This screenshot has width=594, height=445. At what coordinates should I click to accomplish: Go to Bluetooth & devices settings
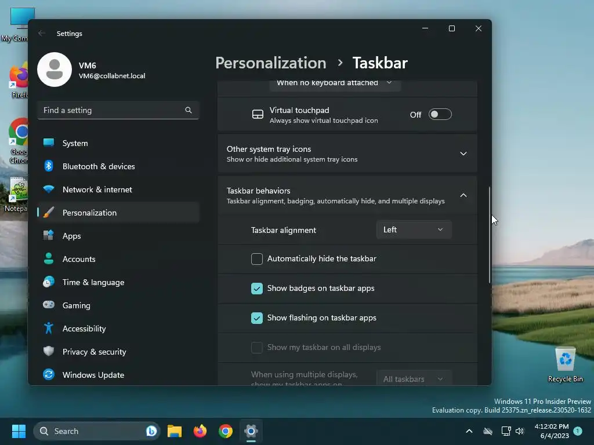click(118, 166)
